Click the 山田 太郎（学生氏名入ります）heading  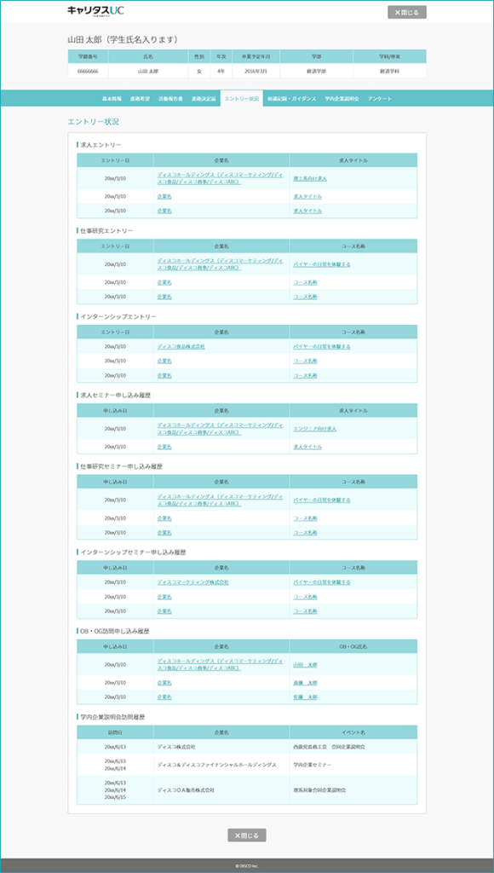(x=123, y=39)
